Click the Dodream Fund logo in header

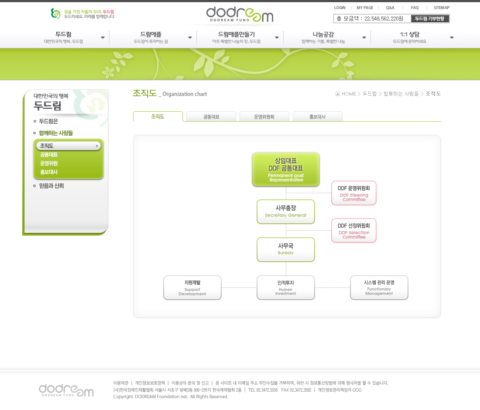tap(240, 14)
